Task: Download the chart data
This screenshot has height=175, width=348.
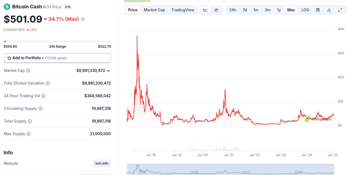Action: (329, 10)
